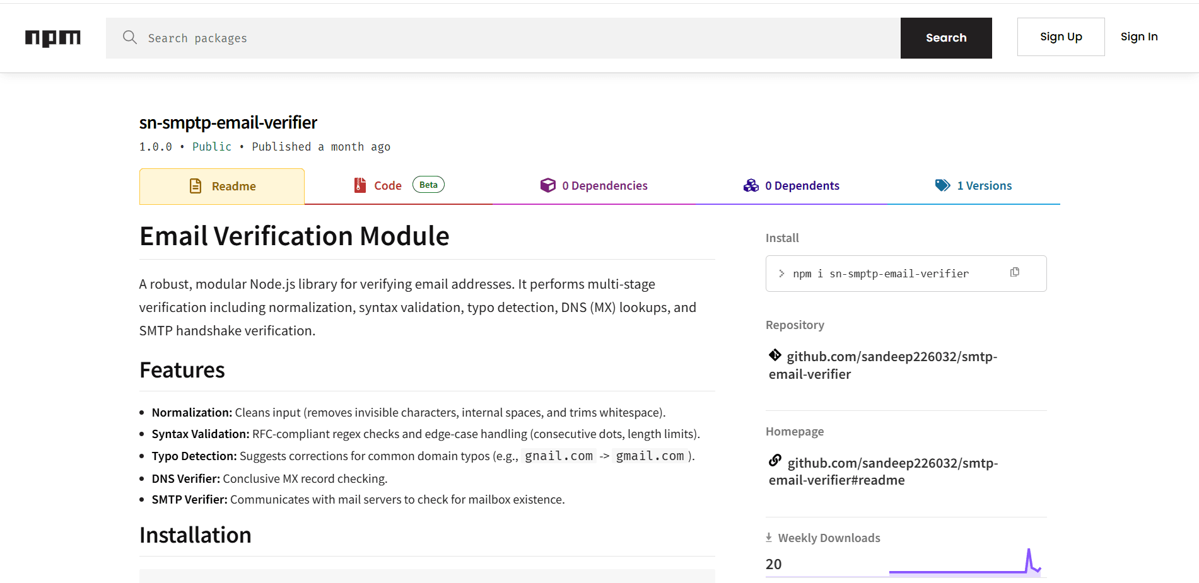Click the Homepage chain-link icon
The width and height of the screenshot is (1199, 583).
pyautogui.click(x=775, y=461)
